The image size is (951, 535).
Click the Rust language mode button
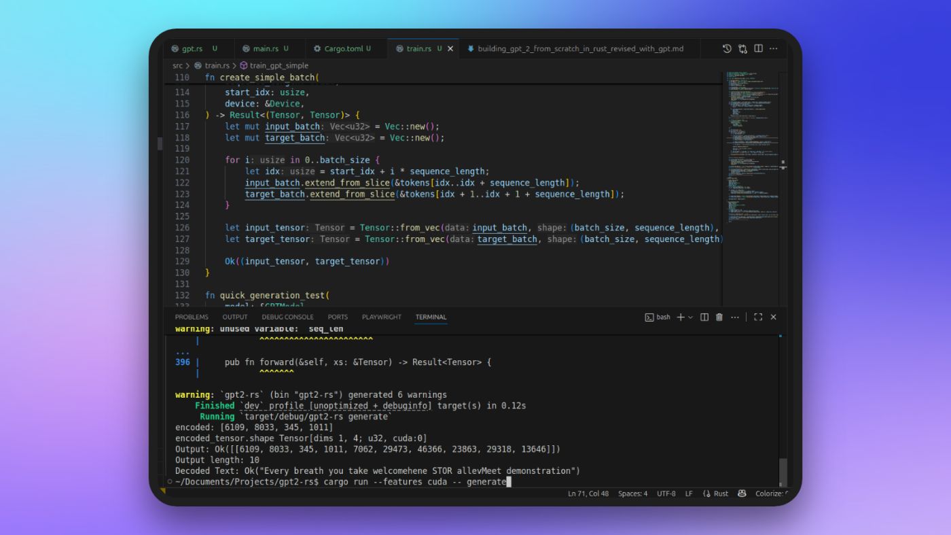716,494
